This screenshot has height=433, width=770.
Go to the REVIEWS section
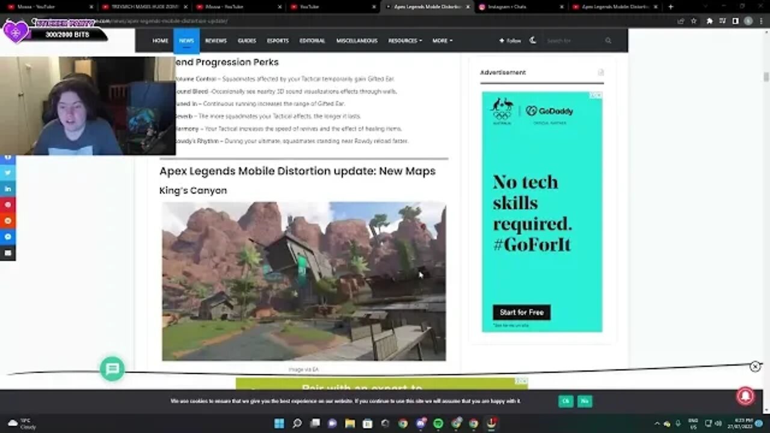coord(216,41)
